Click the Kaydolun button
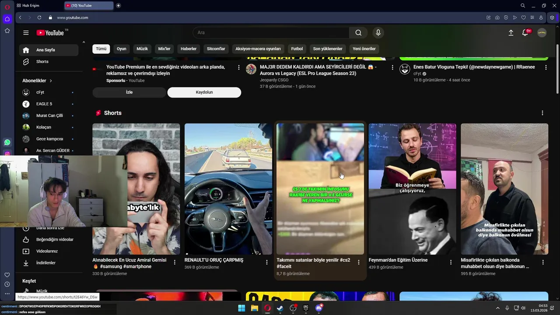Image resolution: width=560 pixels, height=315 pixels. pyautogui.click(x=204, y=92)
